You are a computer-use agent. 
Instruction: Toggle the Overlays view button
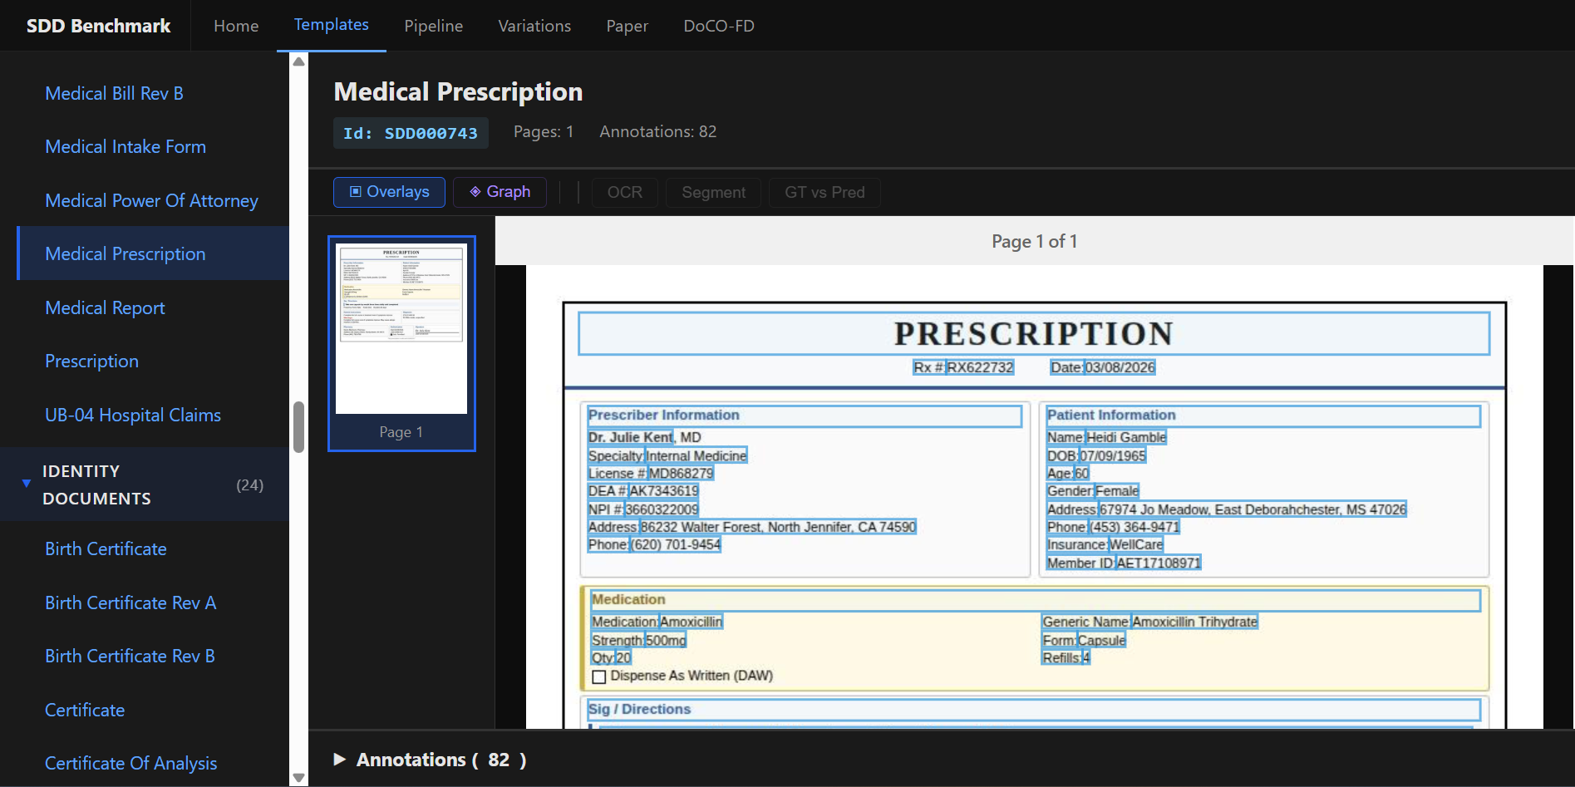[x=389, y=192]
